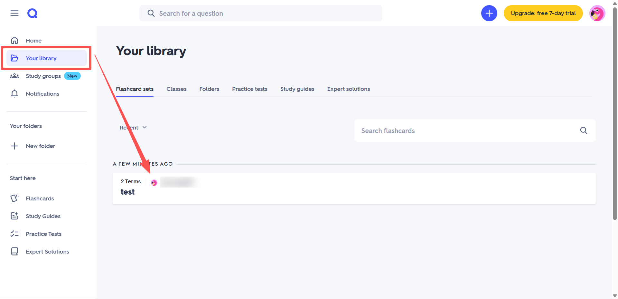Open Notifications in sidebar
618x299 pixels.
pos(47,94)
